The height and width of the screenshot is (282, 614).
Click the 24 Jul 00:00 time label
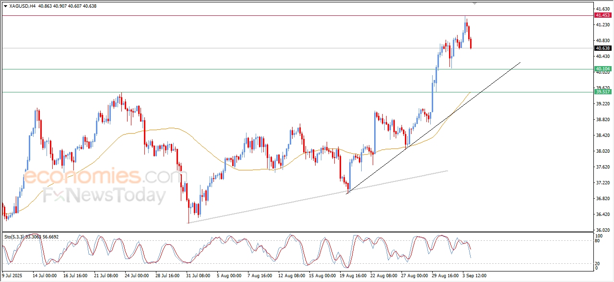pos(137,276)
